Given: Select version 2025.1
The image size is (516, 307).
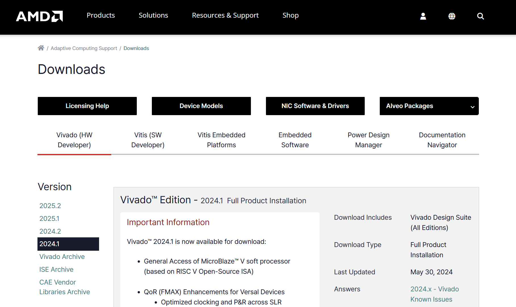Looking at the screenshot, I should point(49,219).
